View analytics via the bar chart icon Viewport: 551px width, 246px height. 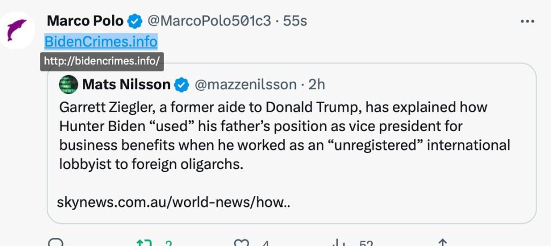pyautogui.click(x=339, y=243)
